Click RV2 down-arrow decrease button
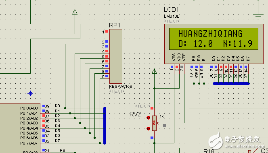 coord(148,128)
